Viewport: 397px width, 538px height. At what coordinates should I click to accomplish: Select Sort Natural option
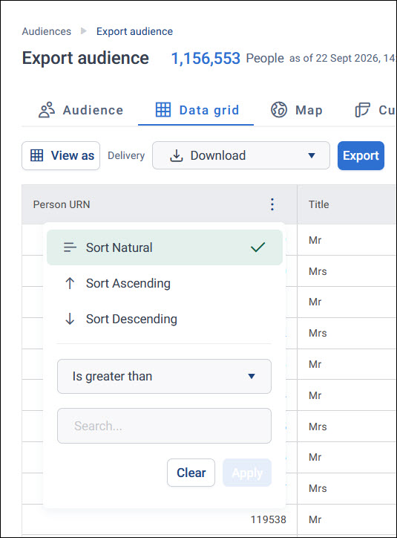[165, 247]
